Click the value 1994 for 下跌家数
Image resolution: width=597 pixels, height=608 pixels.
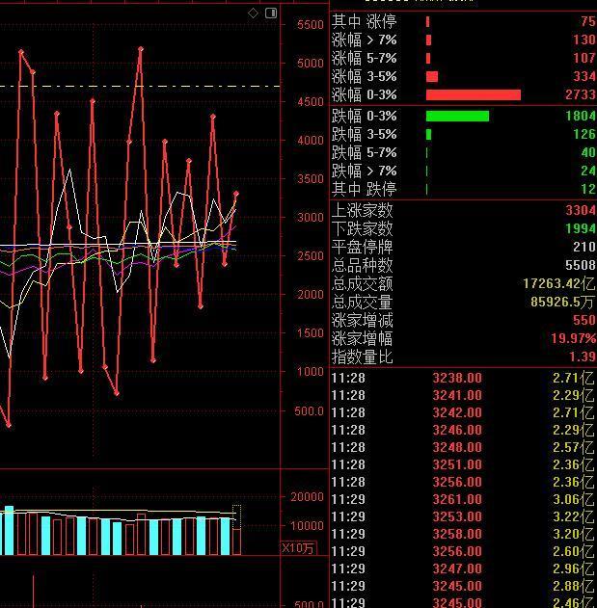pyautogui.click(x=580, y=228)
